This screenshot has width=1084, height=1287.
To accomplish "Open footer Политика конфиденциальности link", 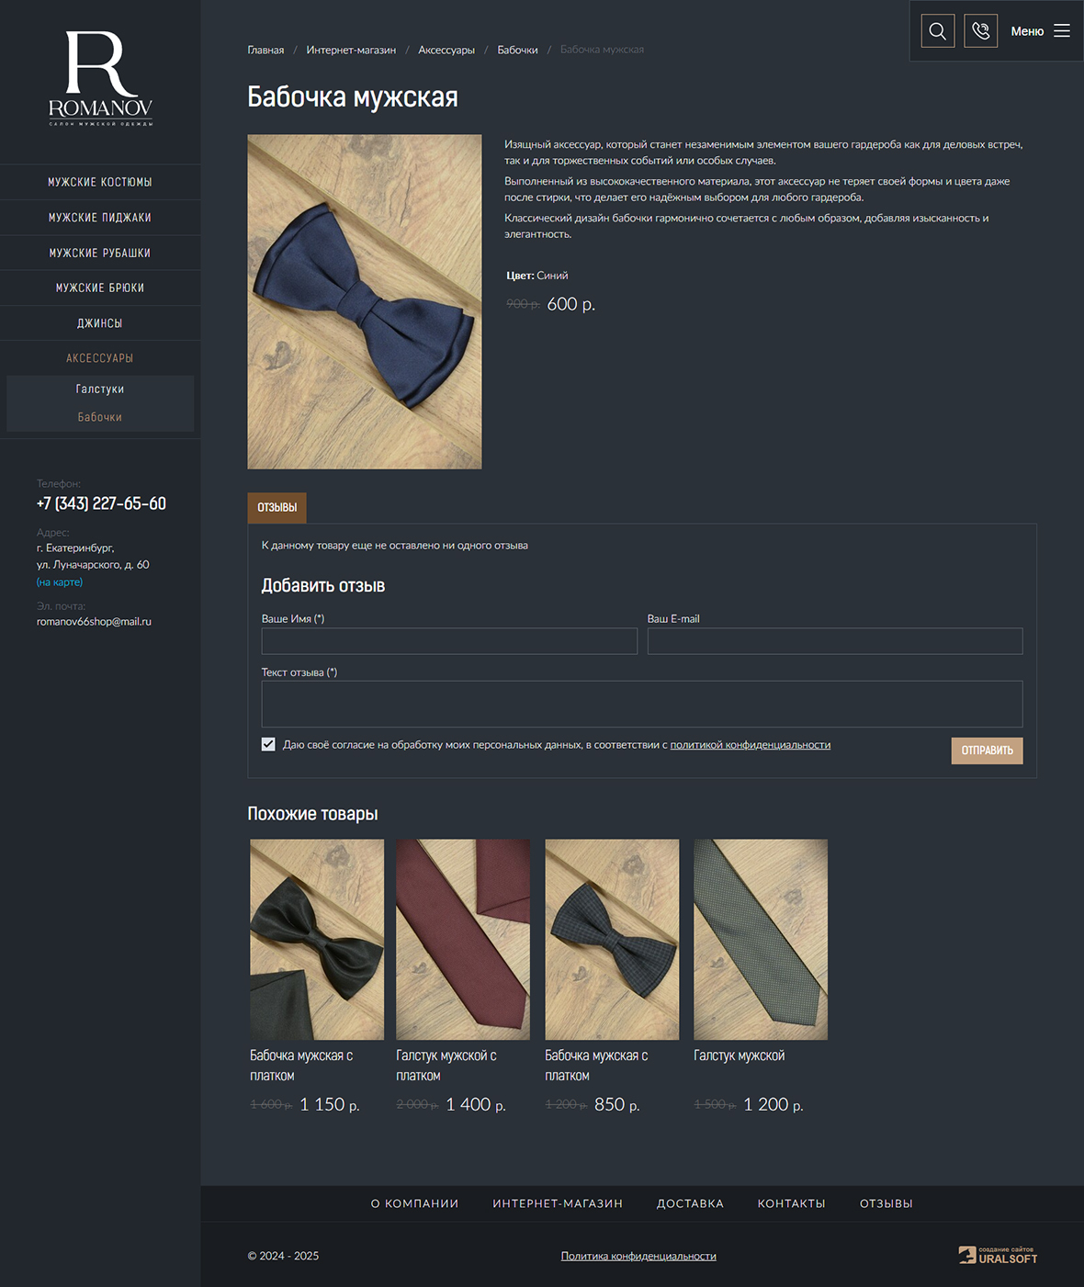I will coord(638,1256).
